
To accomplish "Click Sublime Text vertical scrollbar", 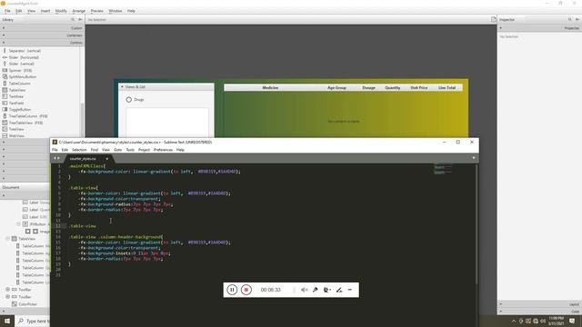I will click(x=477, y=224).
